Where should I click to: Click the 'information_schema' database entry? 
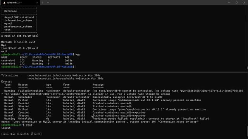point(18,20)
